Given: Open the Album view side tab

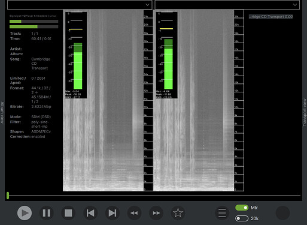Looking at the screenshot, I should (2, 112).
